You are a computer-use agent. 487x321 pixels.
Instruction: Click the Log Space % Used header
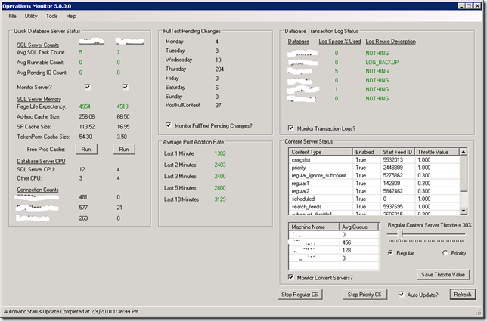pos(340,42)
